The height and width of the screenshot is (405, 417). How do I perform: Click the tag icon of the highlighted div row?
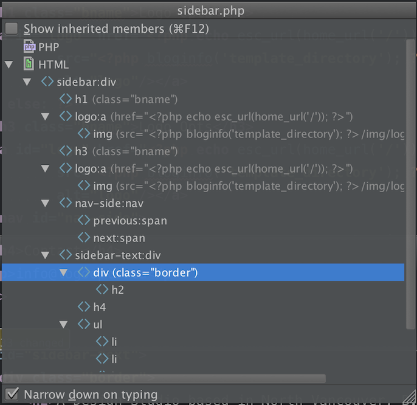point(84,272)
